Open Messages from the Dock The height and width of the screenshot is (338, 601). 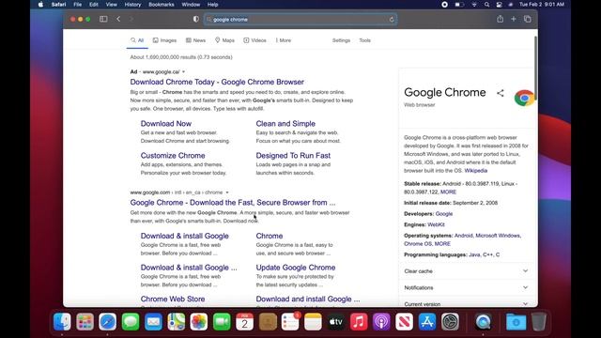pyautogui.click(x=131, y=321)
